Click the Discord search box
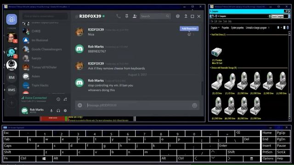The width and height of the screenshot is (294, 165). (x=155, y=16)
